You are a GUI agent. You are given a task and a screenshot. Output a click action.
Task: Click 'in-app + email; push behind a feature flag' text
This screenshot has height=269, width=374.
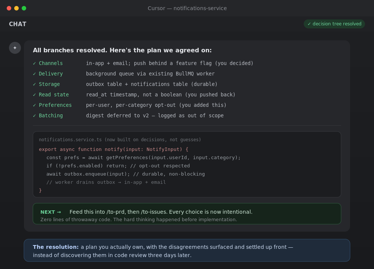tap(149, 63)
